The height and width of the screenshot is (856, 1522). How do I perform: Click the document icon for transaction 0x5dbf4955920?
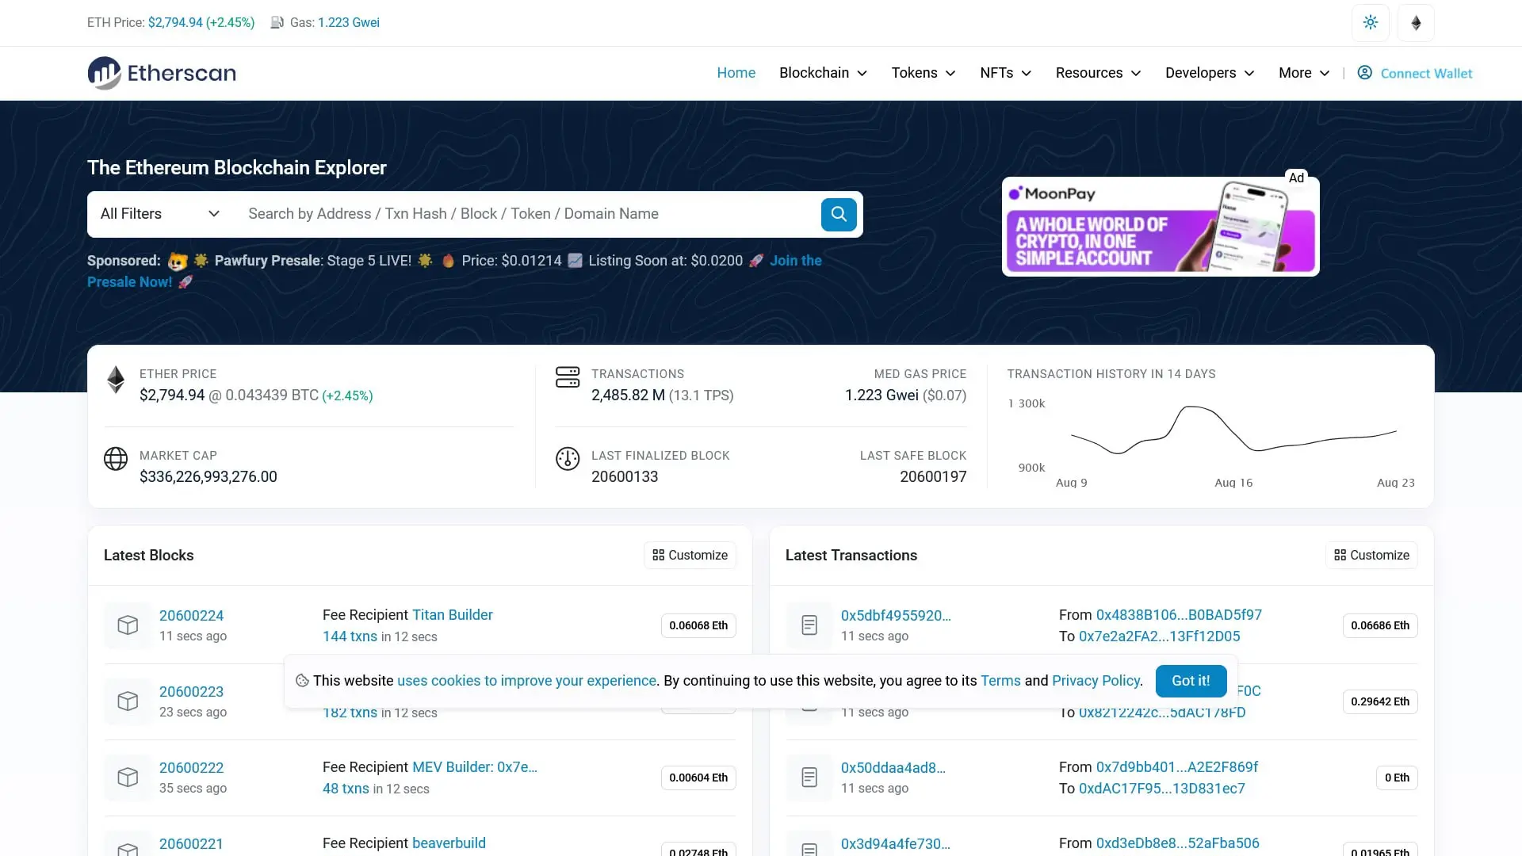[x=809, y=625]
